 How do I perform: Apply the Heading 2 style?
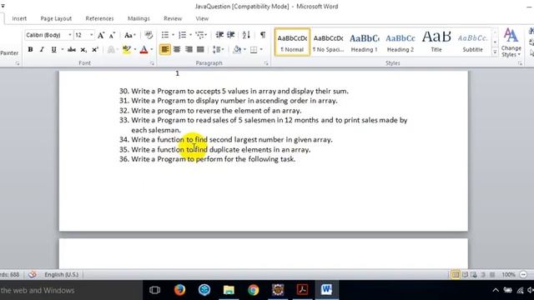tap(400, 42)
